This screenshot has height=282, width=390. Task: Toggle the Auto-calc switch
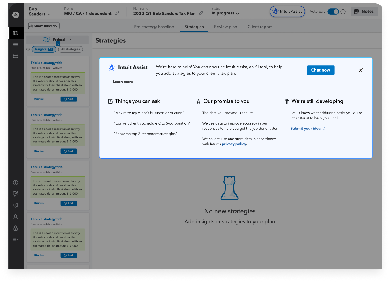click(333, 12)
